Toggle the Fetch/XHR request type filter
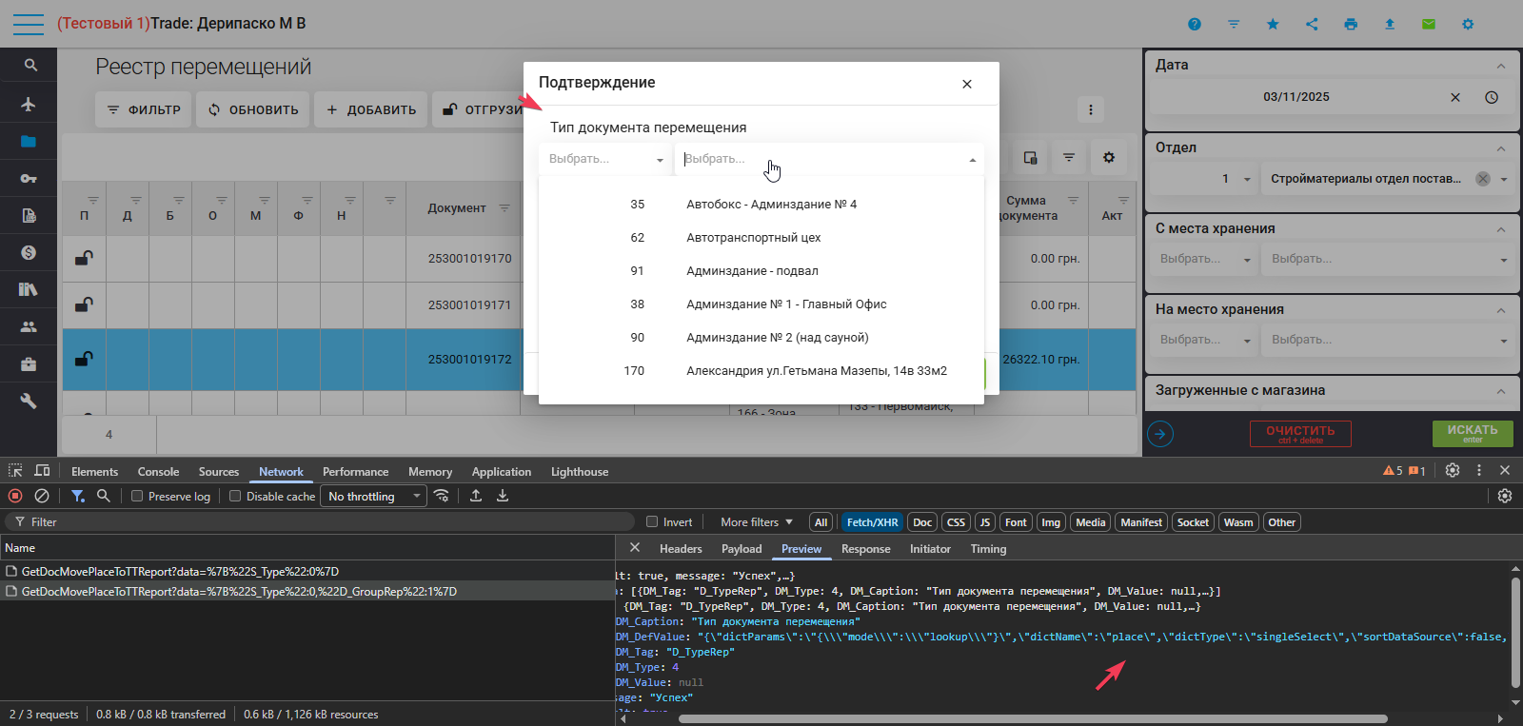This screenshot has height=726, width=1523. tap(872, 522)
